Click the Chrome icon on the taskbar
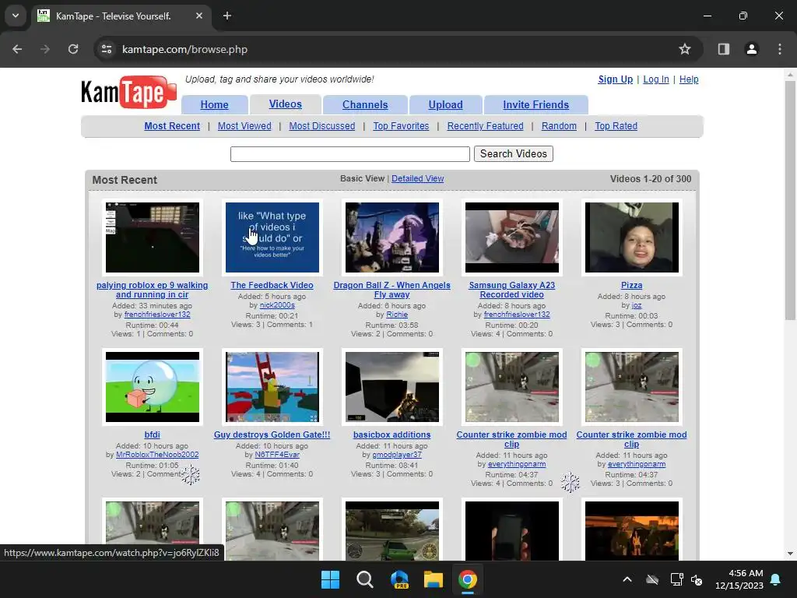 click(x=468, y=579)
